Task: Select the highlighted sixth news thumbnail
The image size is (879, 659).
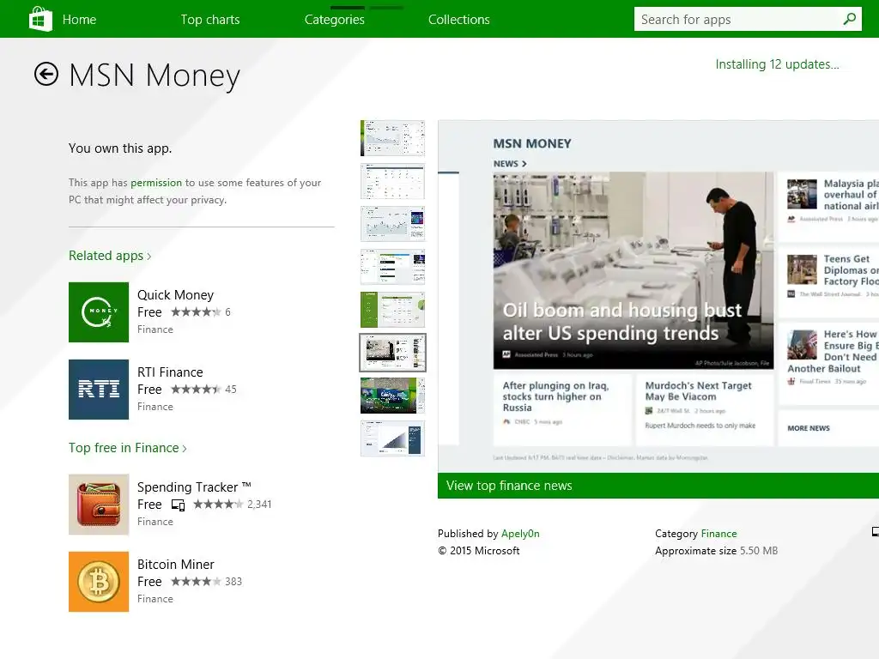Action: click(392, 353)
